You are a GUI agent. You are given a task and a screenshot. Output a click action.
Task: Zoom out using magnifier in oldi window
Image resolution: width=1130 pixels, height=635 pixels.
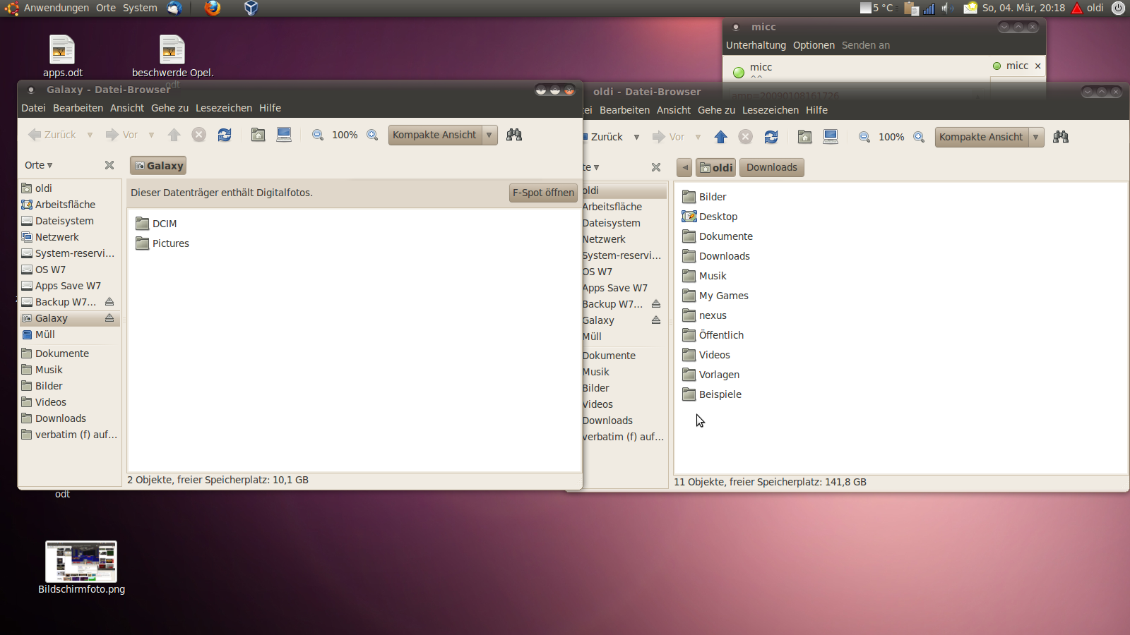point(864,137)
